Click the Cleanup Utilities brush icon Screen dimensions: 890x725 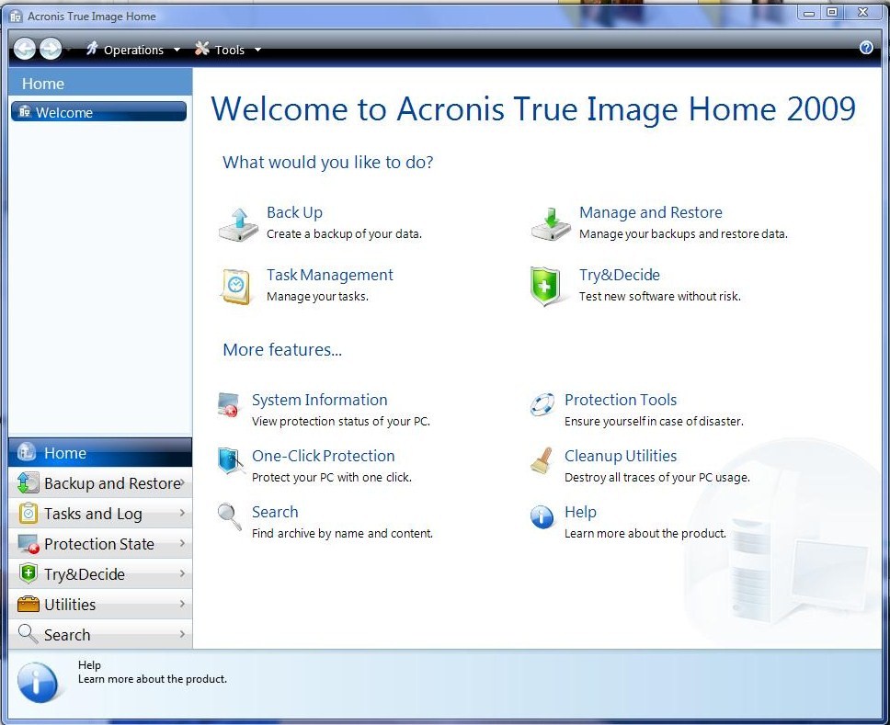[x=542, y=461]
